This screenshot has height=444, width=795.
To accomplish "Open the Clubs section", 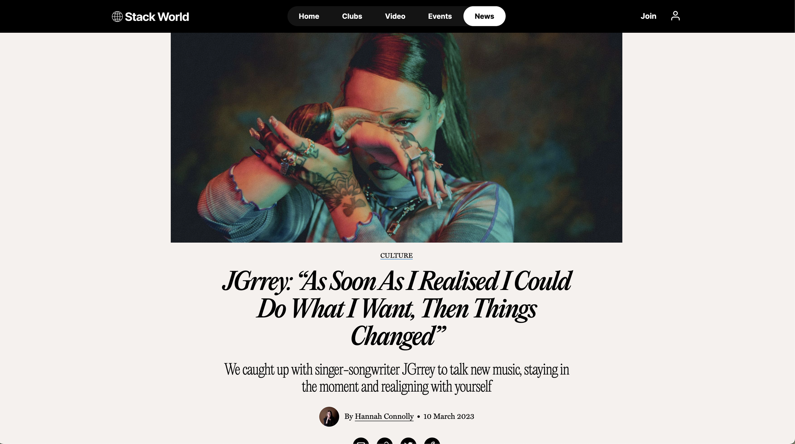I will (x=352, y=16).
